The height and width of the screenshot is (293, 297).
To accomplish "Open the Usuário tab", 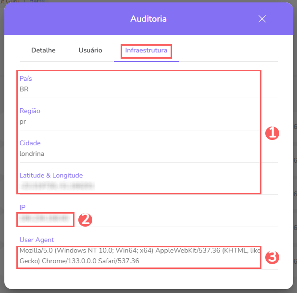I will pos(90,50).
